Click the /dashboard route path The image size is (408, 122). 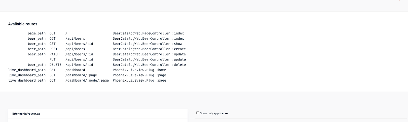point(75,70)
